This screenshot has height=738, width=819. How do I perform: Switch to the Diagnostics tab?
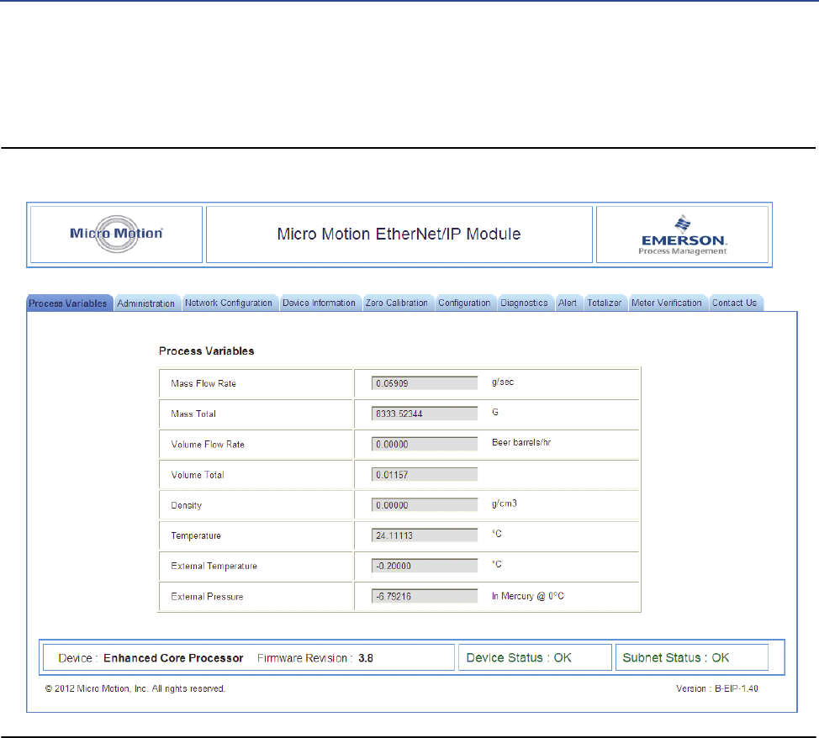click(x=525, y=303)
